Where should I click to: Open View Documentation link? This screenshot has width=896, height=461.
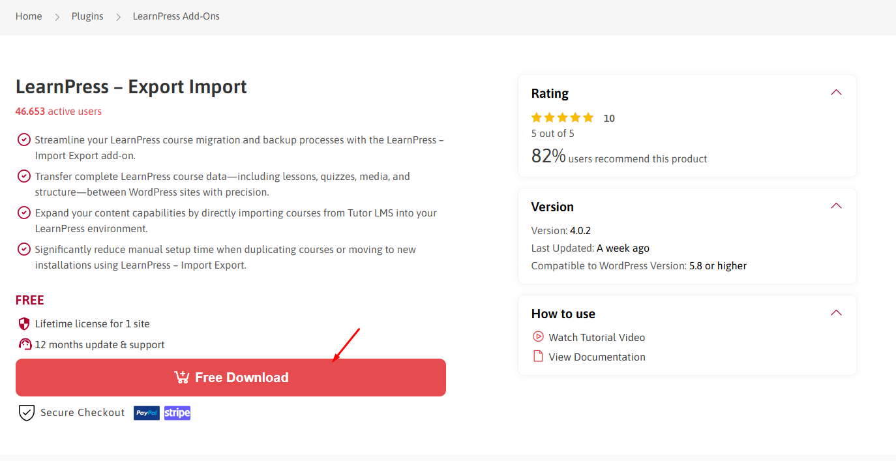(x=597, y=357)
